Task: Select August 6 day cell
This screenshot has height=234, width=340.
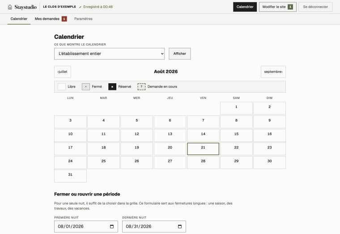Action: click(x=170, y=122)
